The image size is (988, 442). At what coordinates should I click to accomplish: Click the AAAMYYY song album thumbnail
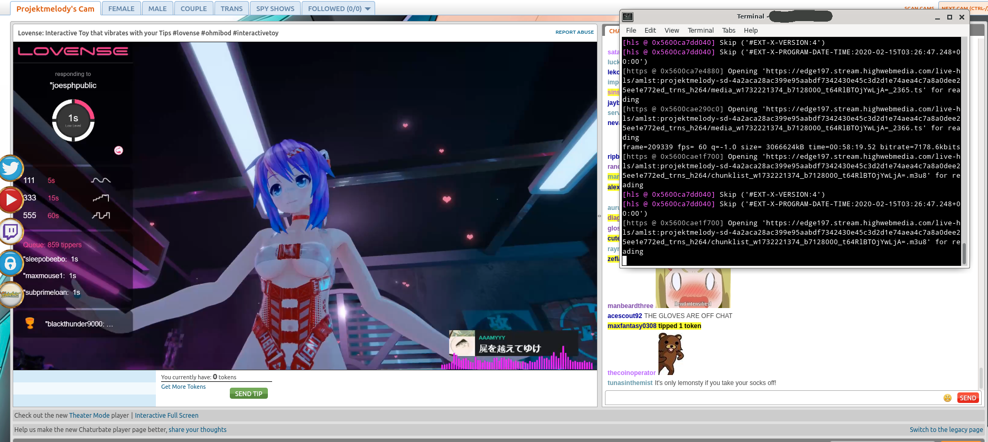pos(462,343)
